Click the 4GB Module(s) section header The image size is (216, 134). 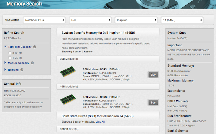pyautogui.click(x=108, y=87)
